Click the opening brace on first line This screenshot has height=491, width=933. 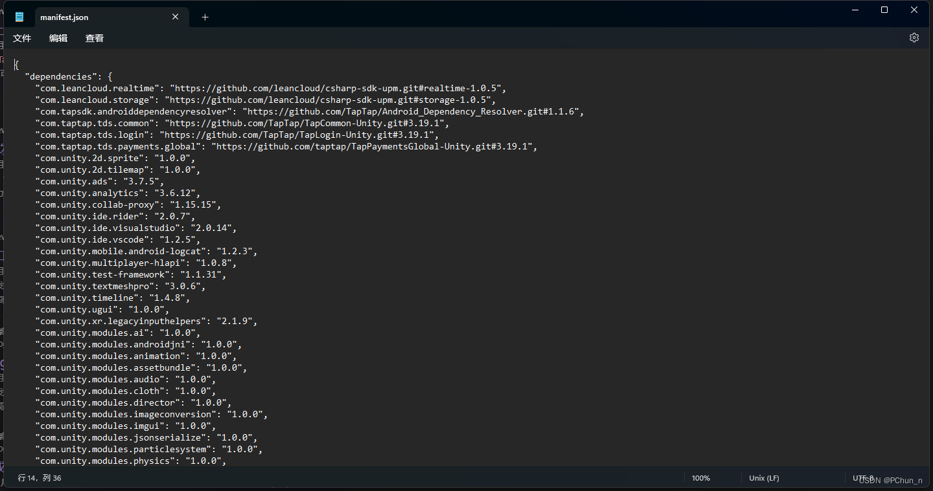17,65
